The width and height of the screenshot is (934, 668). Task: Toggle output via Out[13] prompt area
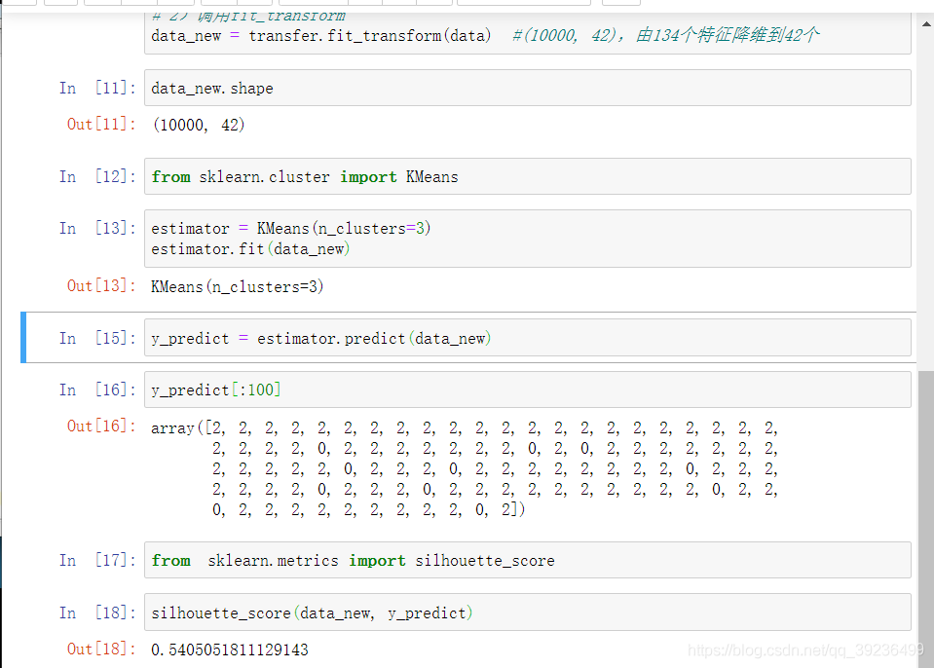101,285
